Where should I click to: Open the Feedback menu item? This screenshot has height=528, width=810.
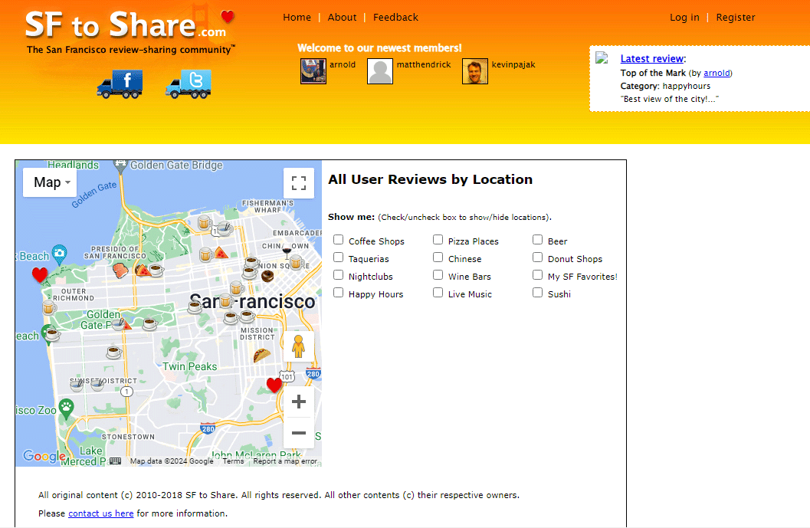tap(395, 18)
